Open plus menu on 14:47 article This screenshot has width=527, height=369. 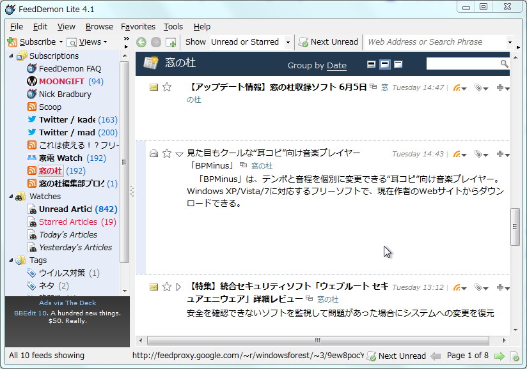pyautogui.click(x=503, y=88)
